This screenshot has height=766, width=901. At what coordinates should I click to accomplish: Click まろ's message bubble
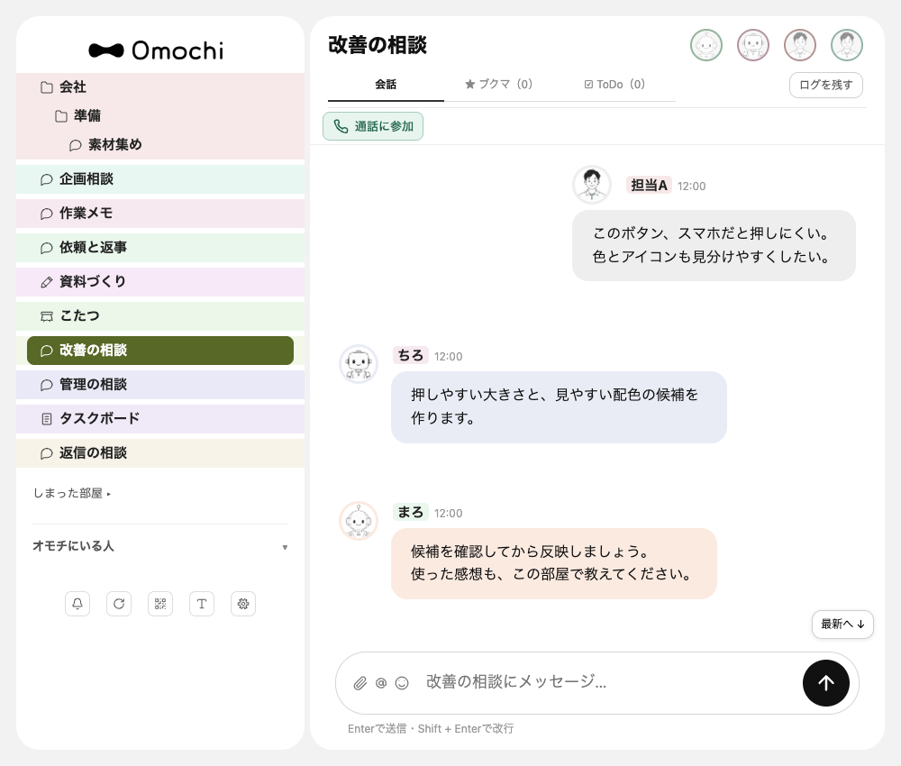[x=554, y=564]
